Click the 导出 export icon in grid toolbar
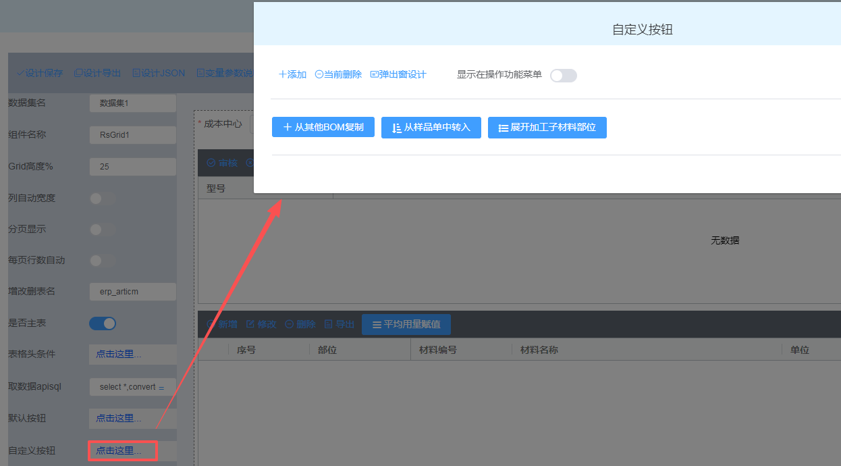Screen dimensions: 841x466 (x=329, y=324)
